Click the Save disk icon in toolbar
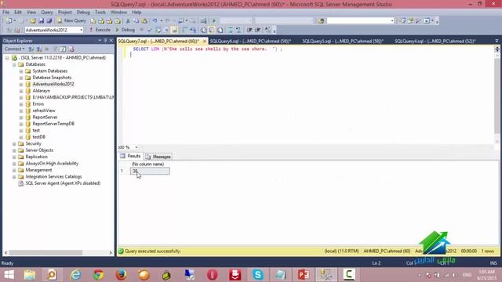502x282 pixels. [41, 21]
